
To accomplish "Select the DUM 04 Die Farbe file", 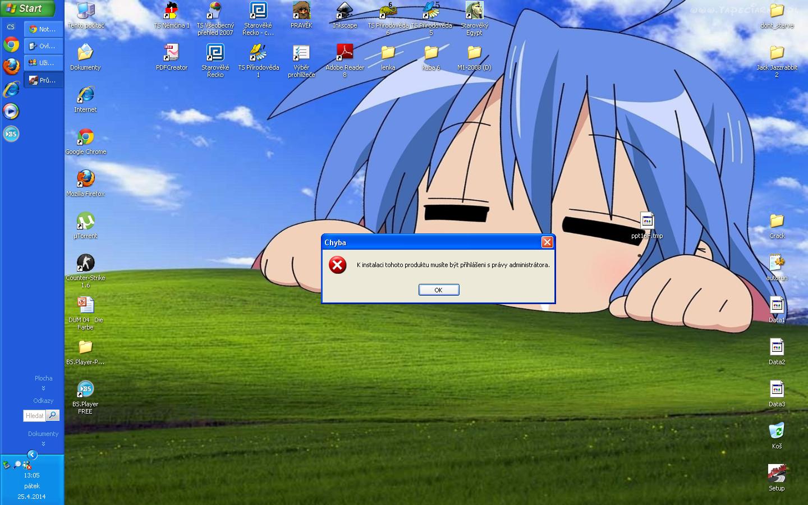I will click(85, 313).
